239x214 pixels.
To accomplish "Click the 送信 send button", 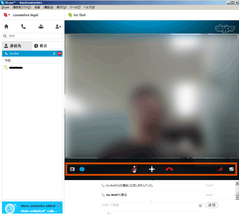I will [x=212, y=205].
